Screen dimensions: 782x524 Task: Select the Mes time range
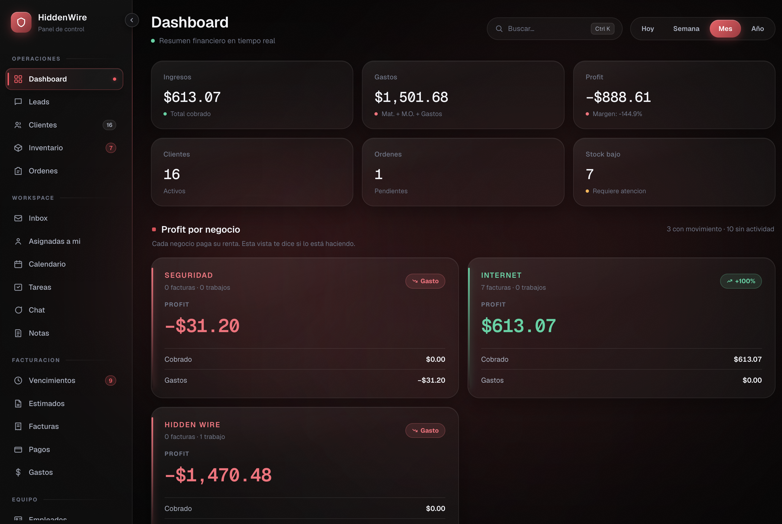coord(725,29)
